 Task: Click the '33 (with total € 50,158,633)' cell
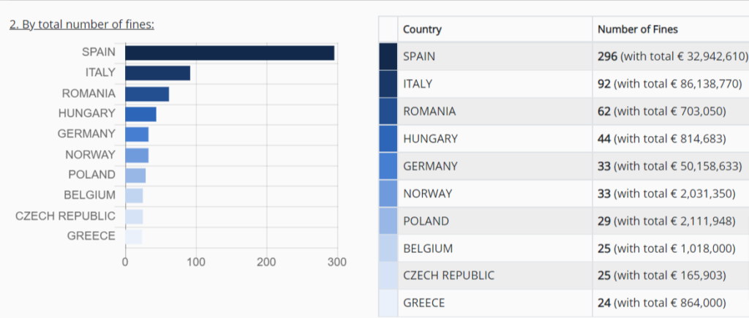(x=671, y=166)
